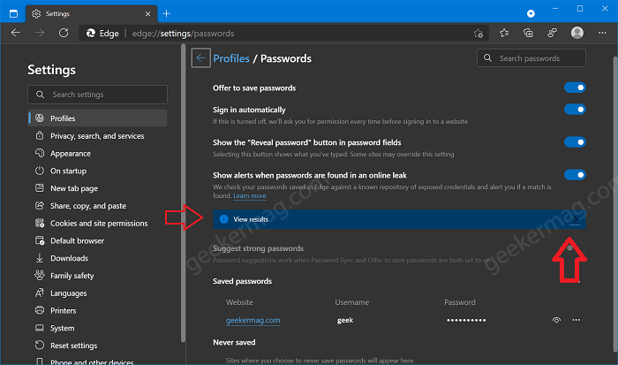Click the sidebar vertical scrollbar
618x365 pixels.
[183, 193]
